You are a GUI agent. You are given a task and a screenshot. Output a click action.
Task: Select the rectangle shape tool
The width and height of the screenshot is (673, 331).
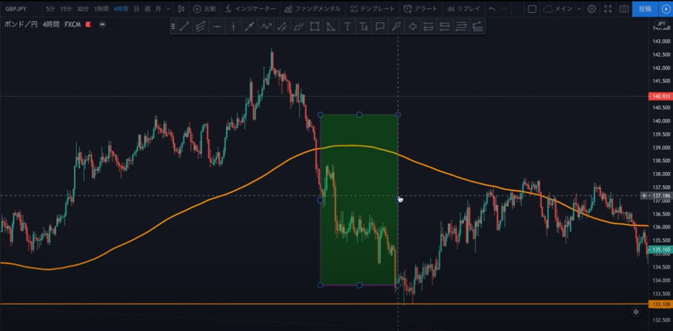coord(315,27)
